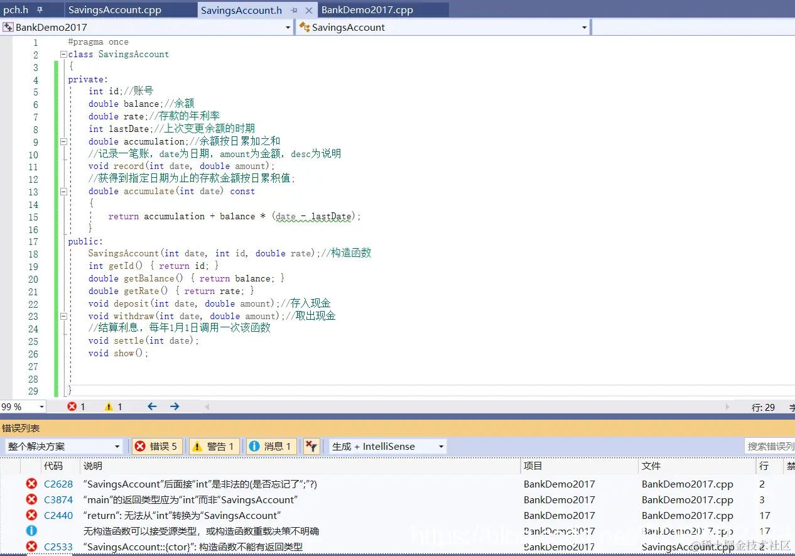Toggle the 警告 1 warnings filter
Viewport: 795px width, 556px height.
[x=214, y=446]
